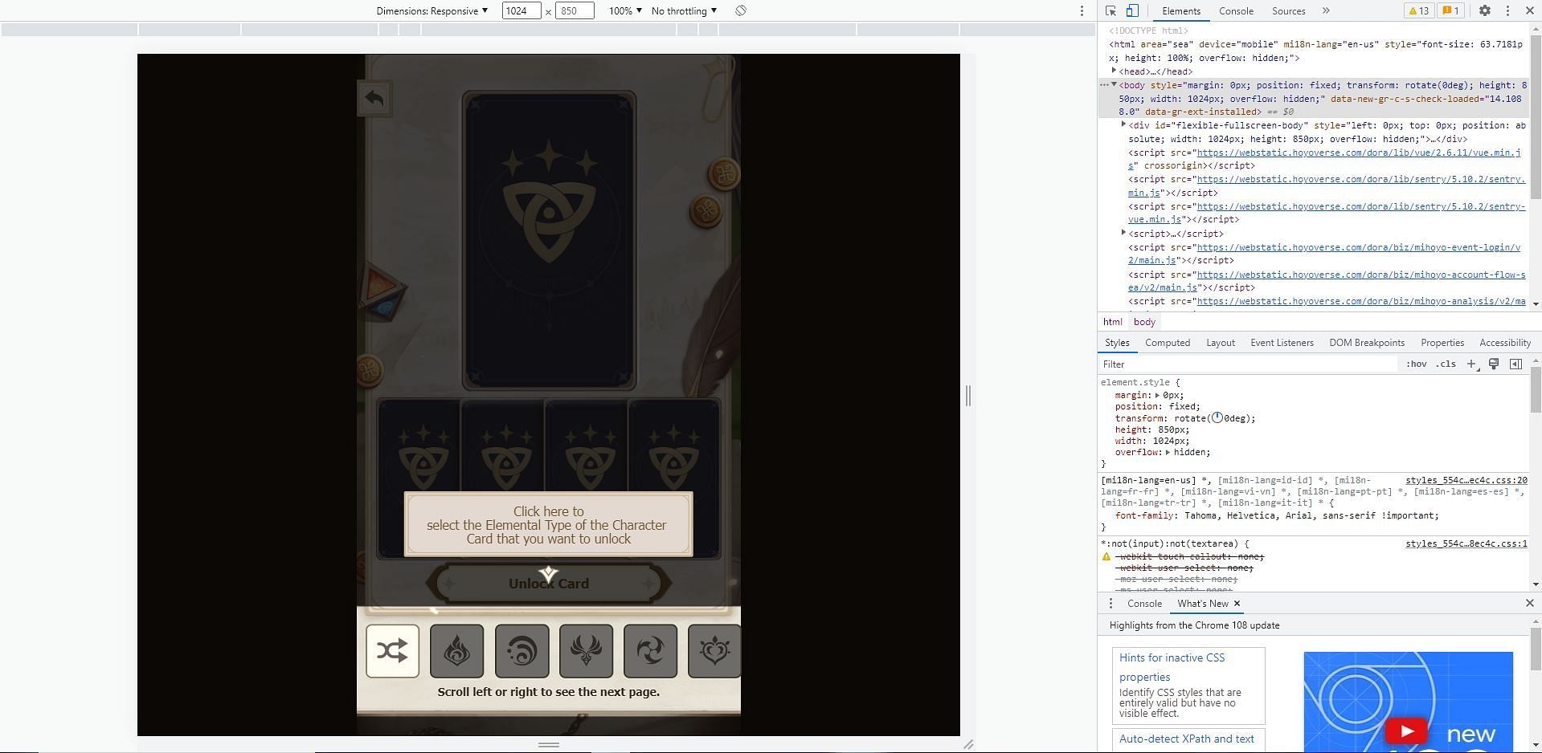The height and width of the screenshot is (753, 1542).
Task: Choose the Cryo winged element icon
Action: [586, 651]
